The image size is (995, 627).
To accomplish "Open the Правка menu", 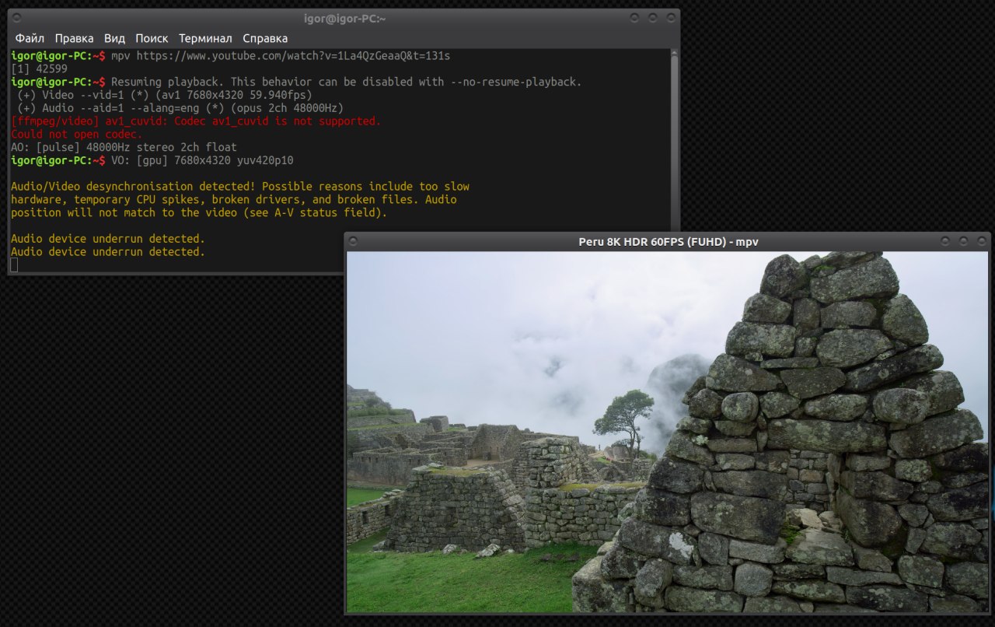I will pyautogui.click(x=74, y=38).
